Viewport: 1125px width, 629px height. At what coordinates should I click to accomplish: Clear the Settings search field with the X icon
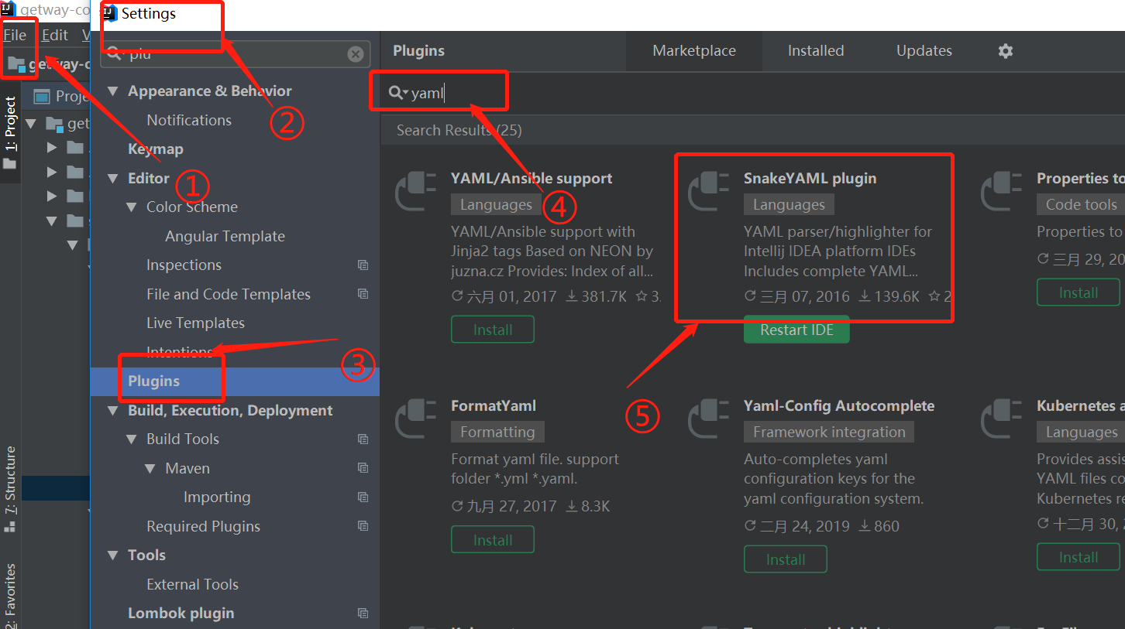coord(356,54)
